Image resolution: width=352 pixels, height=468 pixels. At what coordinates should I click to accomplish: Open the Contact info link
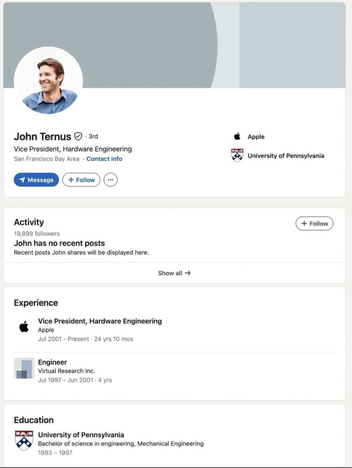point(104,159)
